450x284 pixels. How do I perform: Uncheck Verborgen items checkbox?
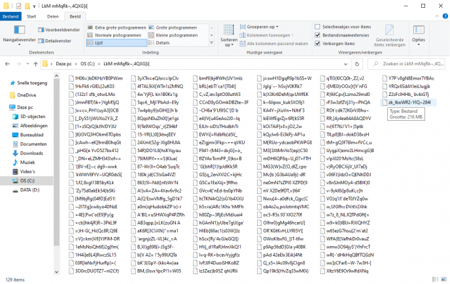[317, 44]
